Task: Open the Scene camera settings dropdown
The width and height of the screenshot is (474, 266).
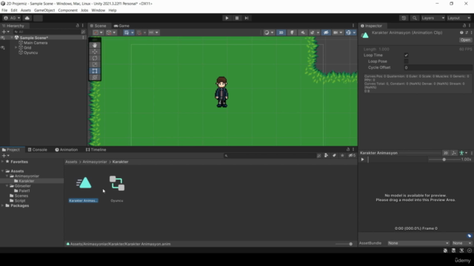Action: [338, 33]
